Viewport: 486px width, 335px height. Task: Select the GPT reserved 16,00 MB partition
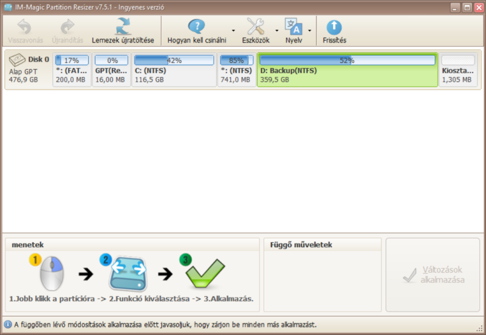(111, 70)
